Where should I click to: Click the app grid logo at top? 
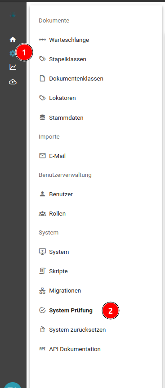click(13, 15)
